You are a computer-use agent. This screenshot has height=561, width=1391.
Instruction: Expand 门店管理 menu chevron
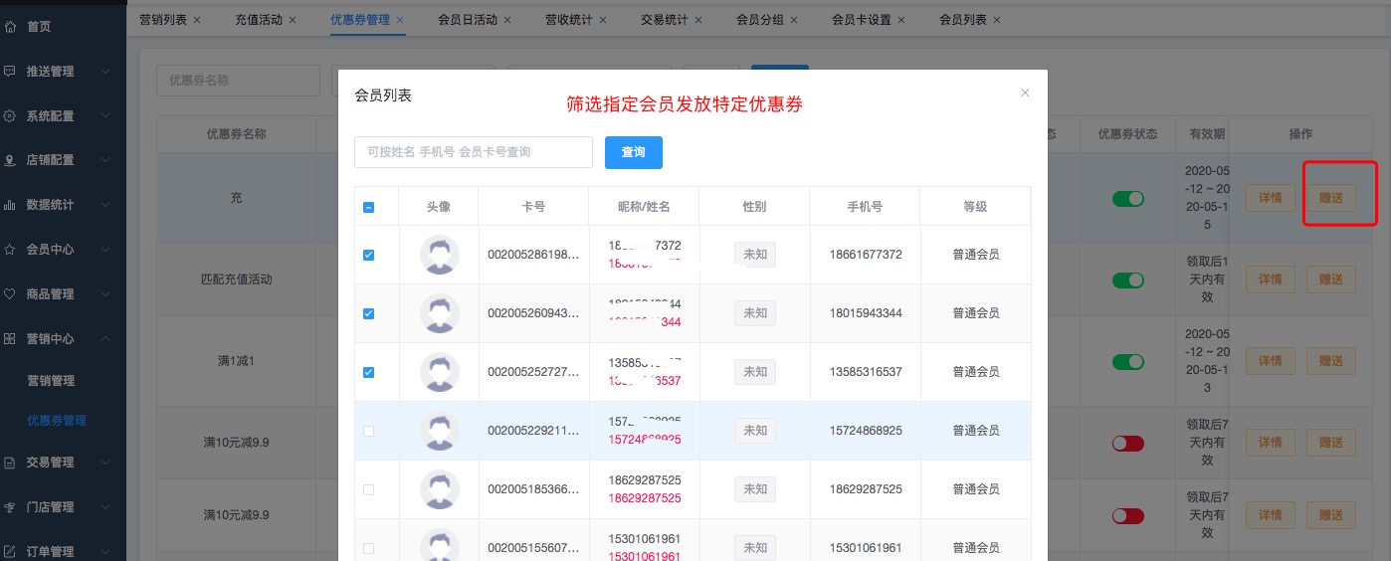pos(105,507)
